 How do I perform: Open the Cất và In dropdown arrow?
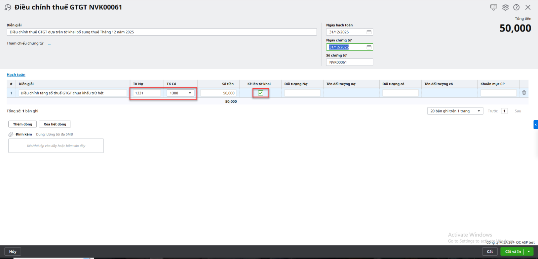coord(529,251)
